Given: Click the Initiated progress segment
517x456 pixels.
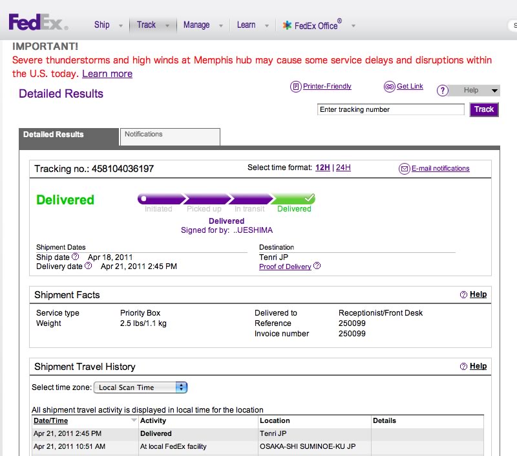Looking at the screenshot, I should click(160, 199).
